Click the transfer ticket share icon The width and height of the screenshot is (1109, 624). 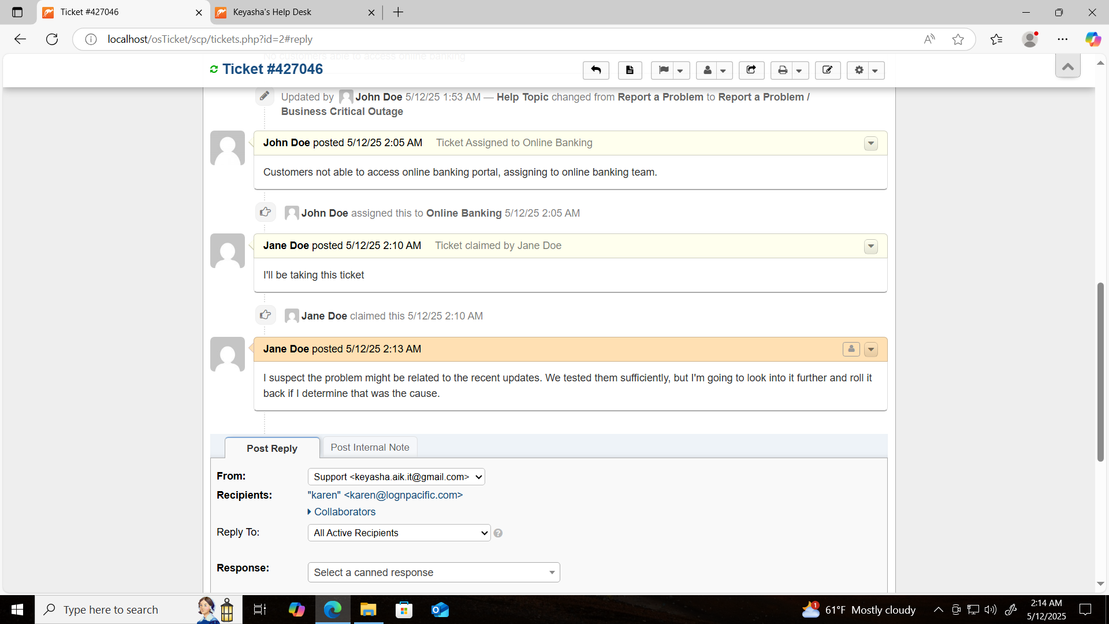pyautogui.click(x=751, y=70)
